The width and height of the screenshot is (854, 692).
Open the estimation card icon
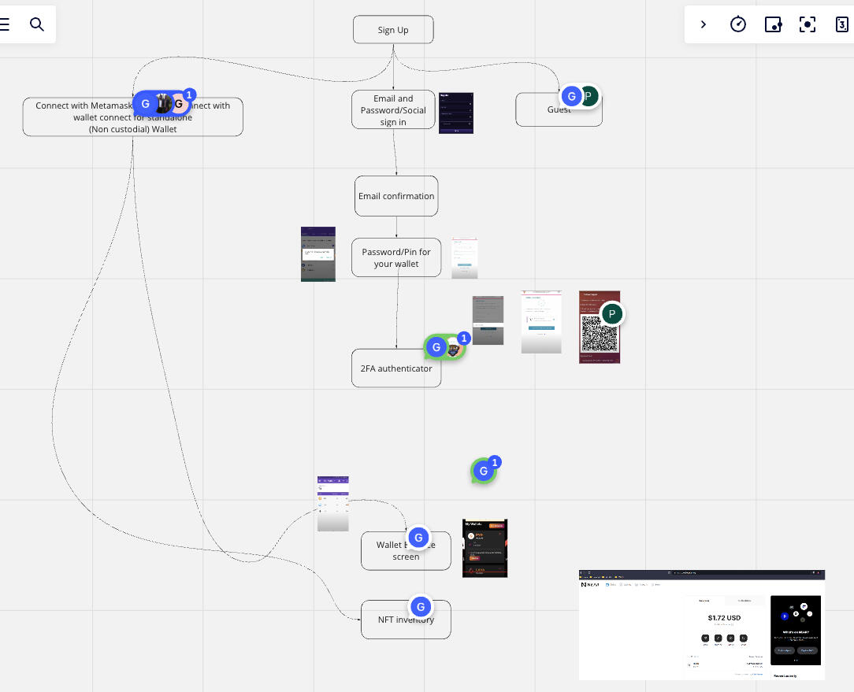coord(841,25)
